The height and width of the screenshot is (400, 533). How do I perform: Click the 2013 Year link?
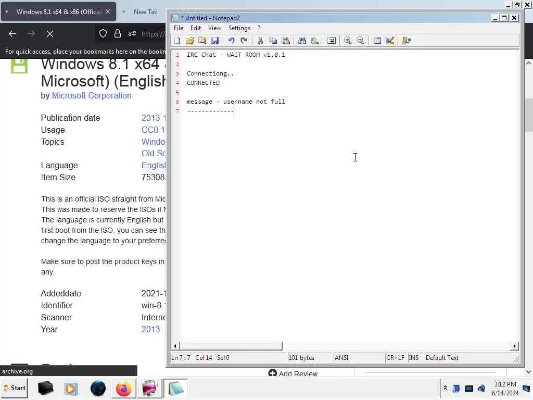(150, 329)
